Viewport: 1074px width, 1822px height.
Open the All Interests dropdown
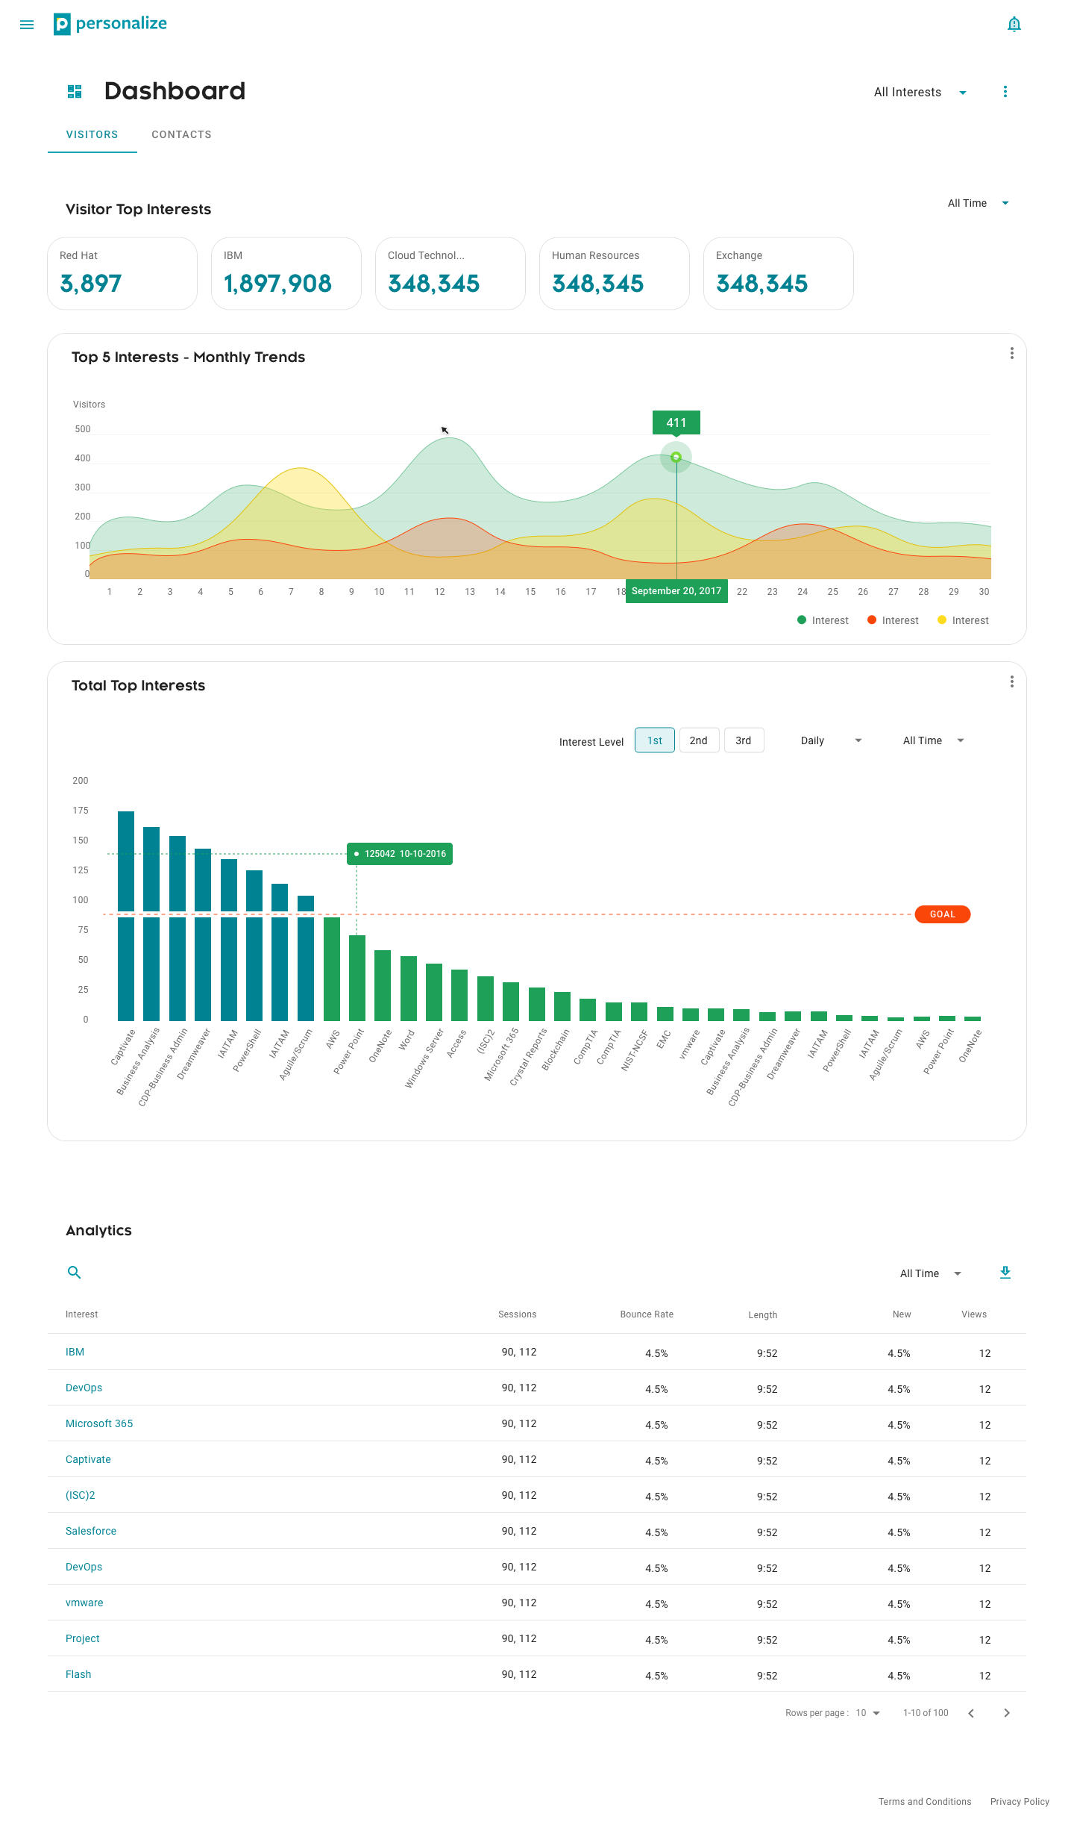pyautogui.click(x=920, y=93)
